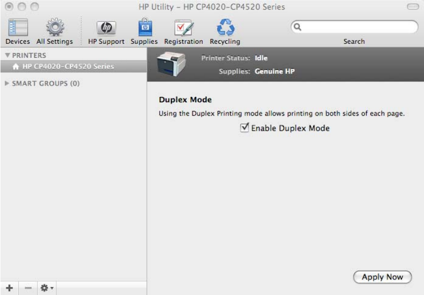
Task: Click the toolbar toggle pill in title bar
Action: coord(413,6)
